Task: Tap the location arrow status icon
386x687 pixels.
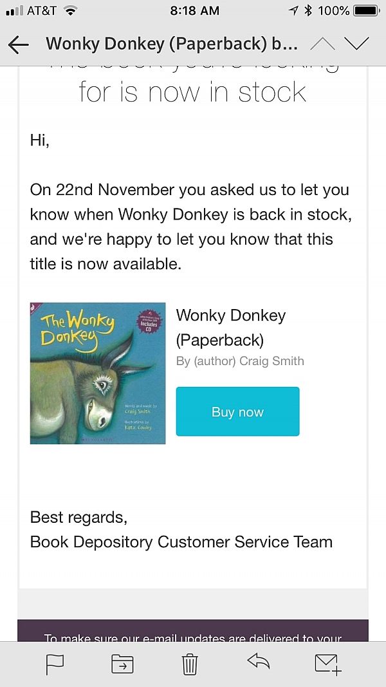Action: [x=293, y=10]
